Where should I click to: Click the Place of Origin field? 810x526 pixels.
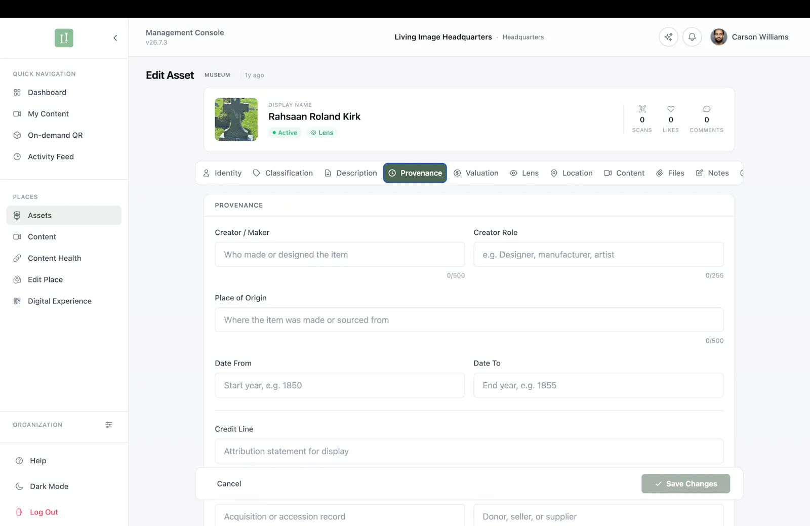(469, 320)
